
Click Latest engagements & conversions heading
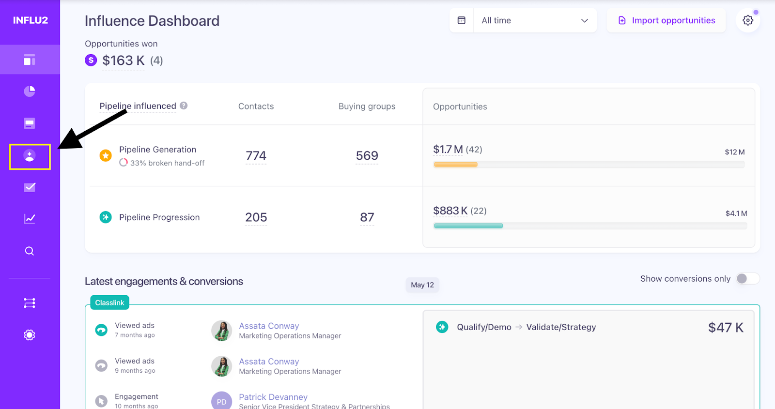pyautogui.click(x=164, y=281)
